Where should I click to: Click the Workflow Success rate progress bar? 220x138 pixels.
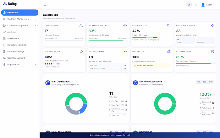click(108, 40)
